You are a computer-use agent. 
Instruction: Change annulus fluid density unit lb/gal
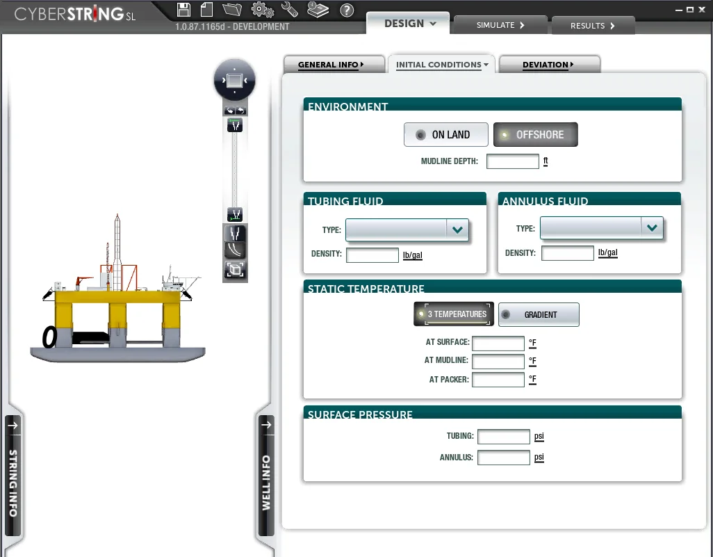click(x=607, y=252)
